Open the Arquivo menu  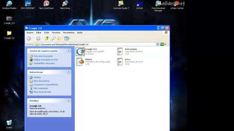(x=30, y=32)
